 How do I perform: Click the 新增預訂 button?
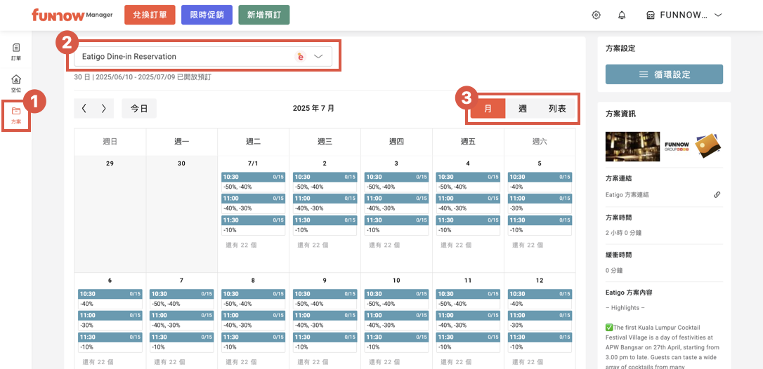click(x=263, y=15)
